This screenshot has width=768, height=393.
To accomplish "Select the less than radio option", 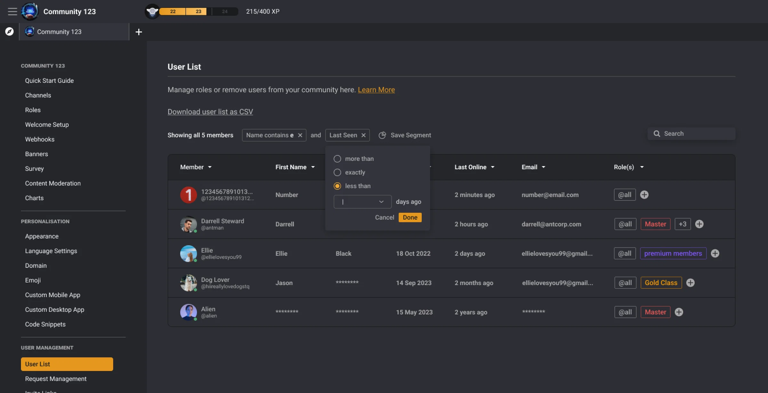I will point(337,186).
